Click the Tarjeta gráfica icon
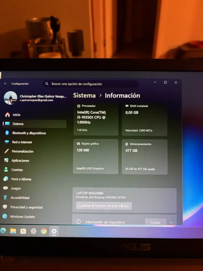The width and height of the screenshot is (203, 271). pyautogui.click(x=78, y=144)
